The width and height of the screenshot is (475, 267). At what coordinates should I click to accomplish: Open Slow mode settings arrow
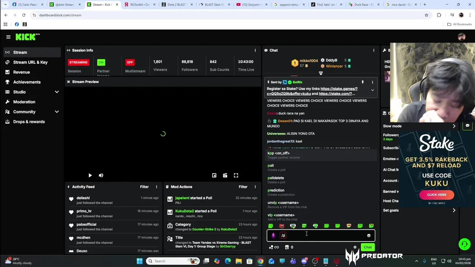pyautogui.click(x=454, y=126)
